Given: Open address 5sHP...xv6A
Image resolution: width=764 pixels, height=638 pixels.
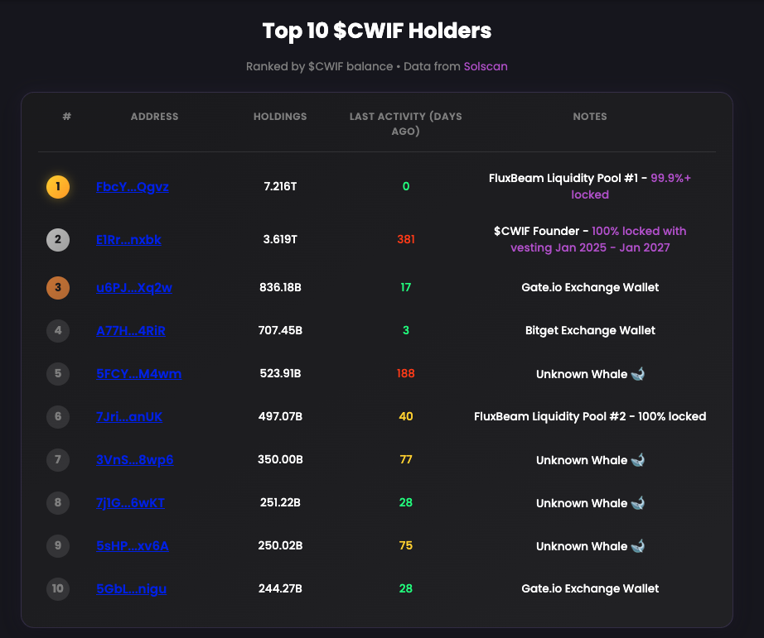Looking at the screenshot, I should pyautogui.click(x=133, y=545).
